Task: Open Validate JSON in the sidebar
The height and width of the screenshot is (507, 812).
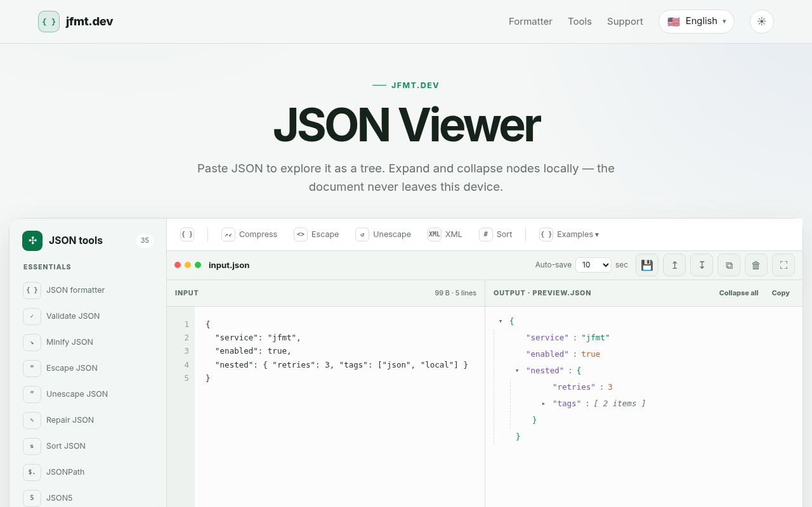Action: point(88,316)
